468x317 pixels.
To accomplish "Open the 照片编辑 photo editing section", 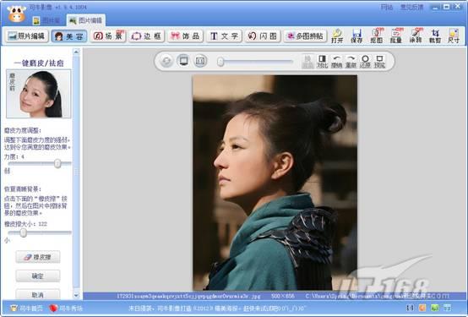I will tap(26, 36).
